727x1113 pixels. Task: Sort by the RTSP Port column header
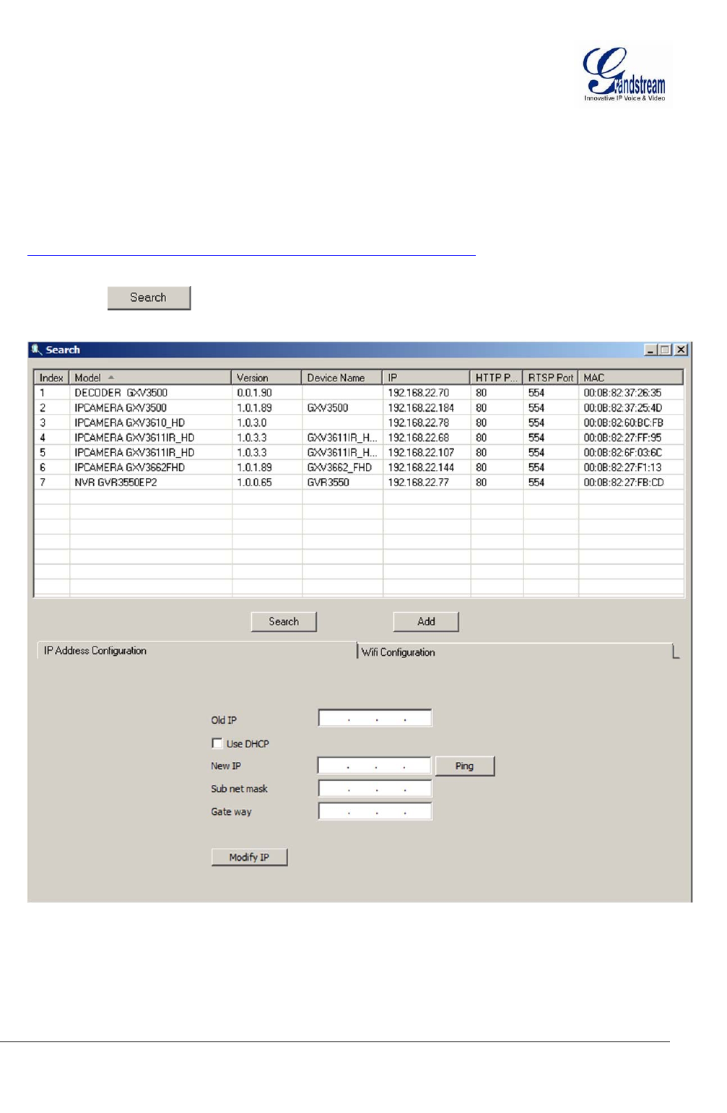(x=551, y=378)
